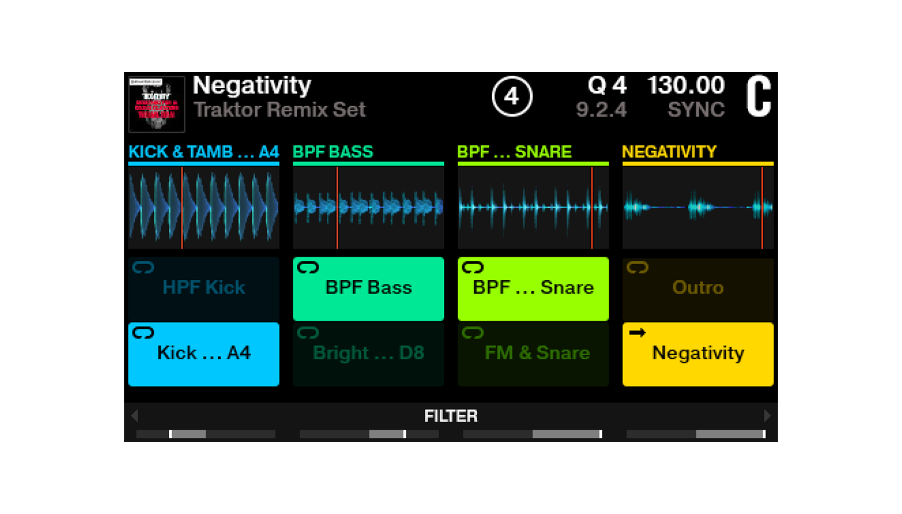Go to previous page with FILTER left arrow
902x514 pixels.
click(135, 416)
